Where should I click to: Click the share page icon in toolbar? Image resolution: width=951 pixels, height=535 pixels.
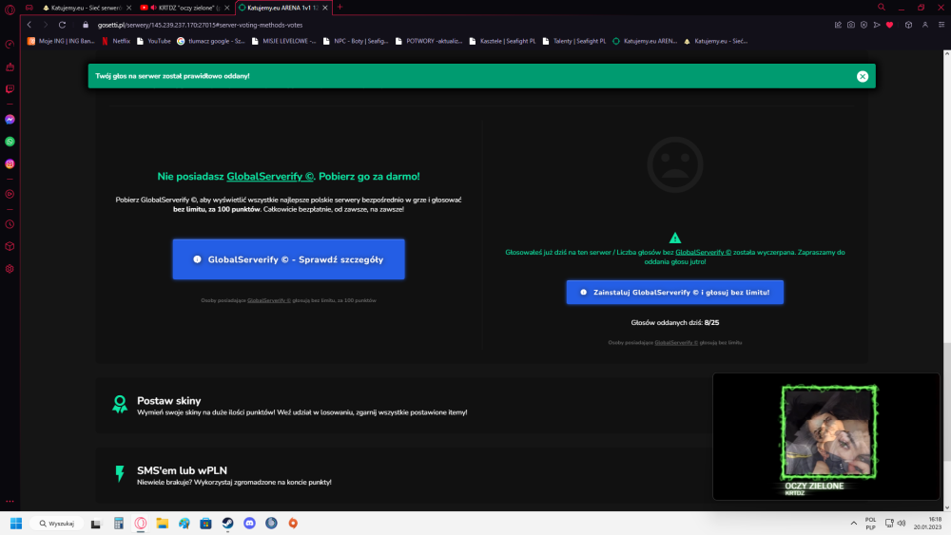[x=838, y=25]
